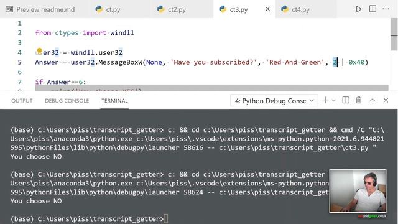Create a new terminal with plus icon
Image resolution: width=398 pixels, height=224 pixels.
325,100
